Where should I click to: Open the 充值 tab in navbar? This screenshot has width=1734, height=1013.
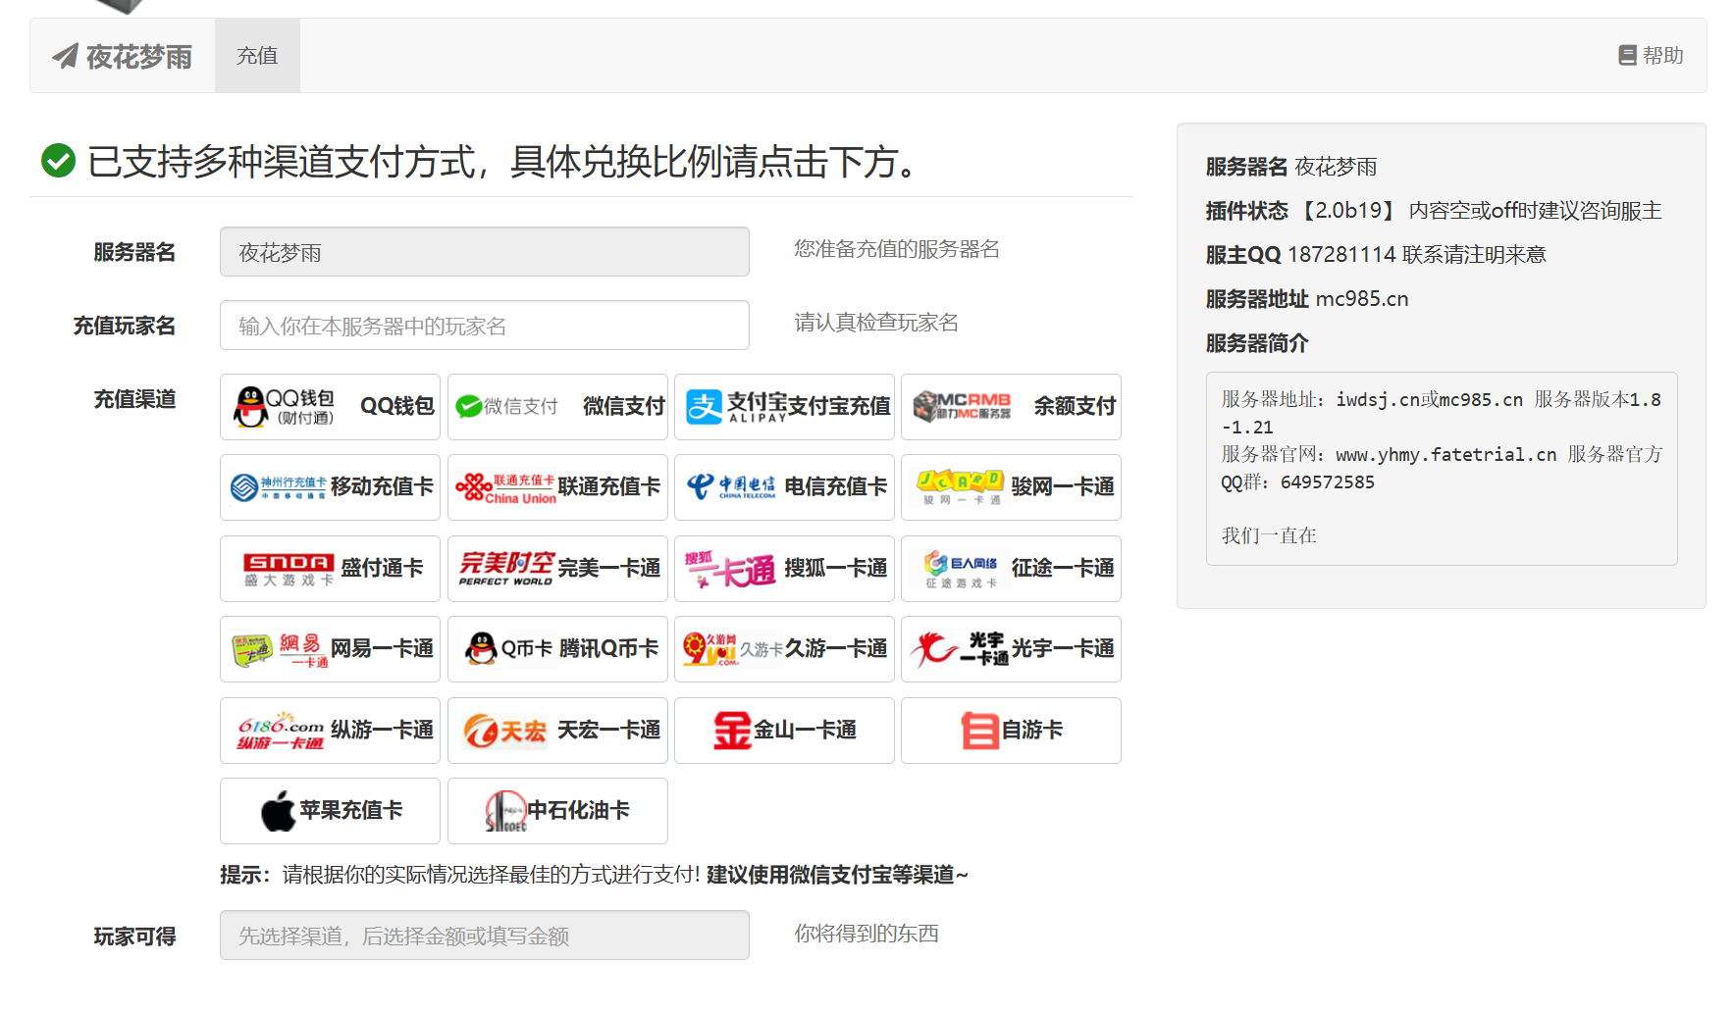click(x=257, y=56)
